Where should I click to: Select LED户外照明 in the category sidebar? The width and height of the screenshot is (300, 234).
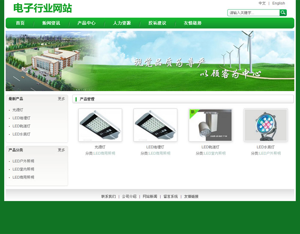coord(23,161)
